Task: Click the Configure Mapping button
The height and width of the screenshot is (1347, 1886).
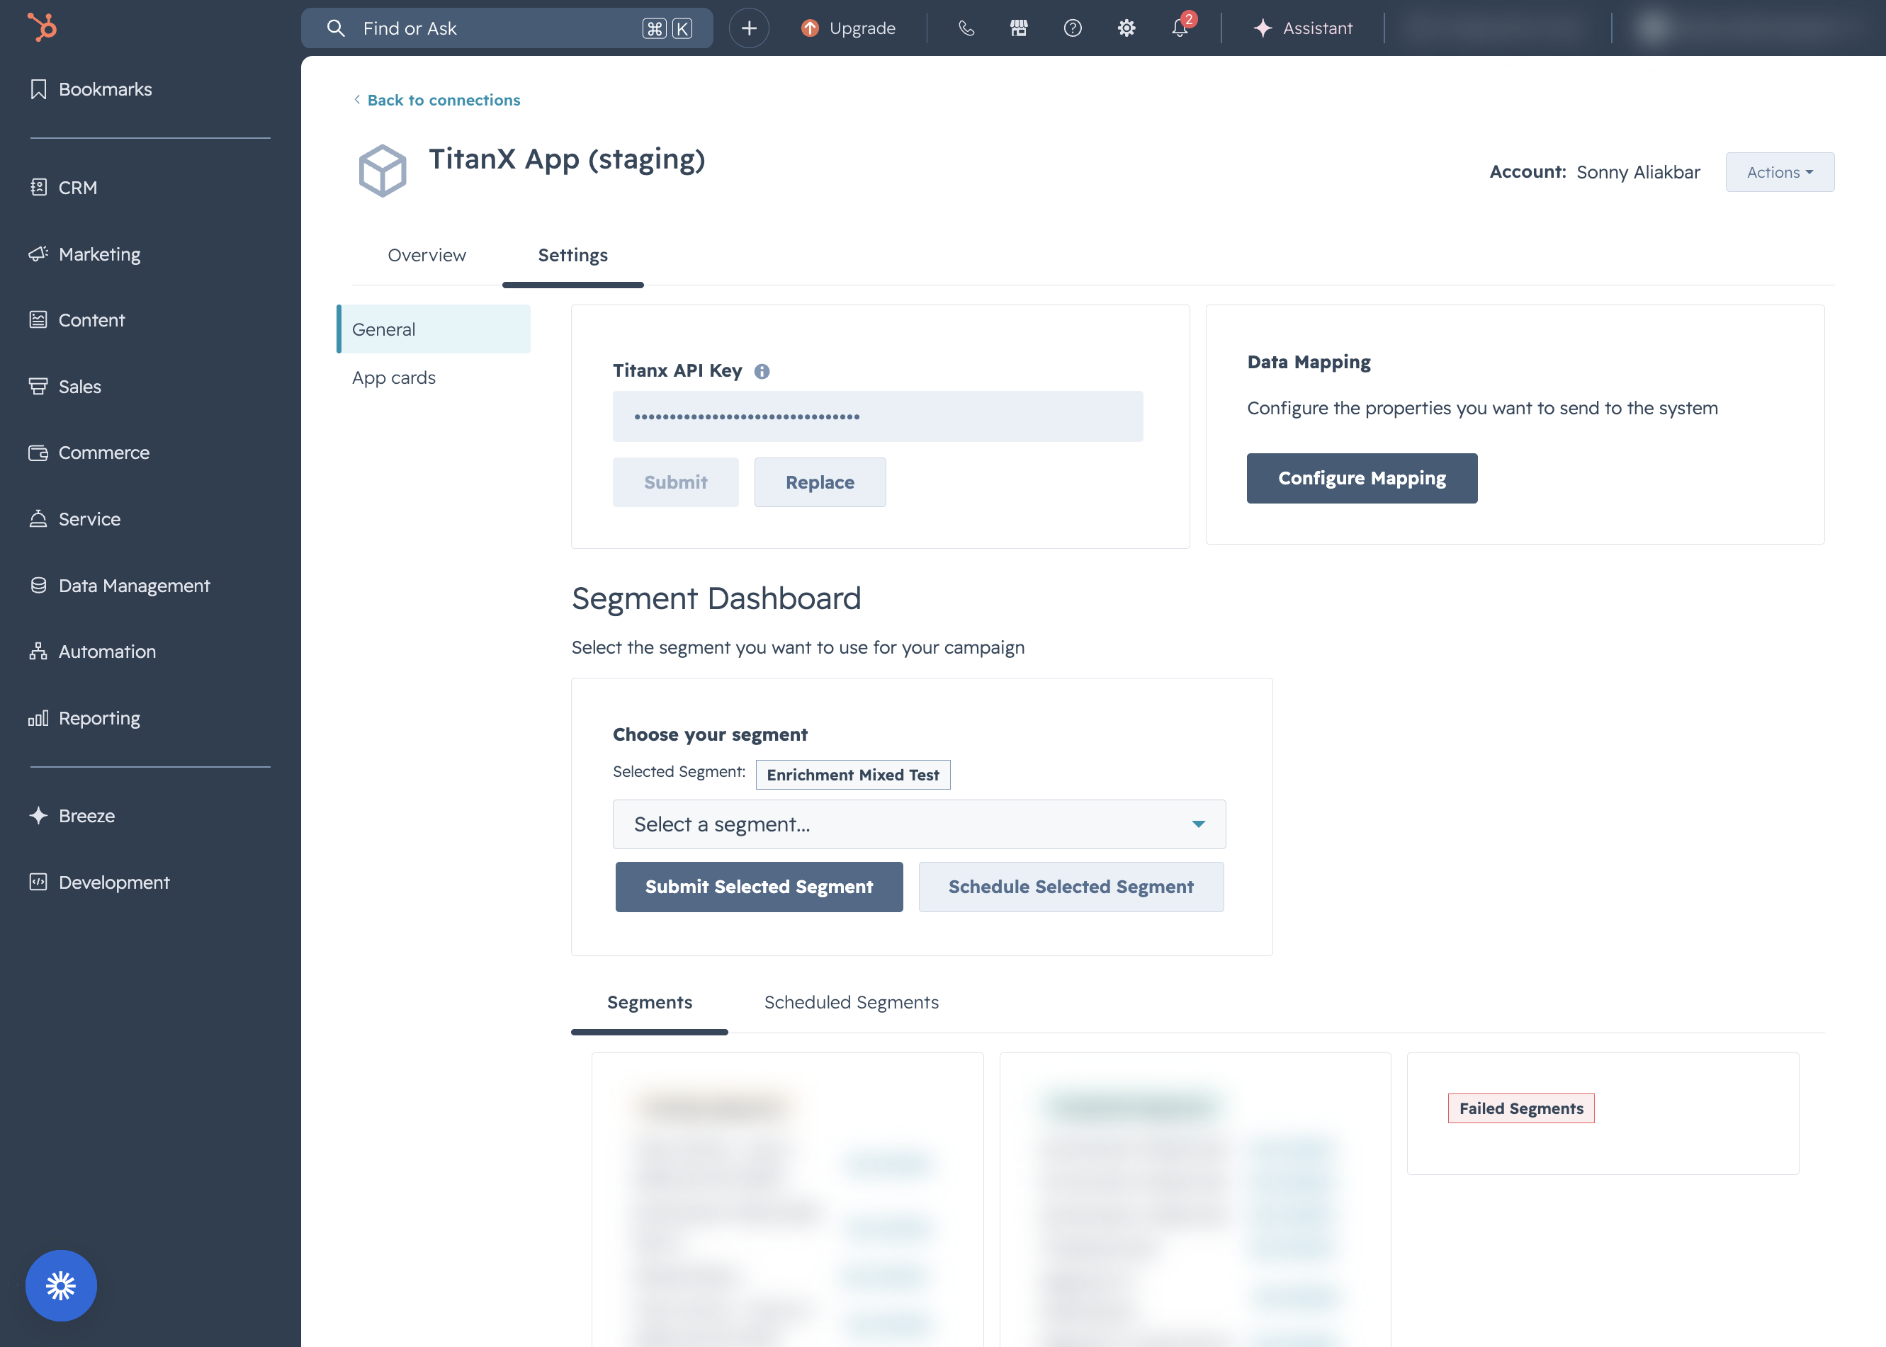Action: point(1362,478)
